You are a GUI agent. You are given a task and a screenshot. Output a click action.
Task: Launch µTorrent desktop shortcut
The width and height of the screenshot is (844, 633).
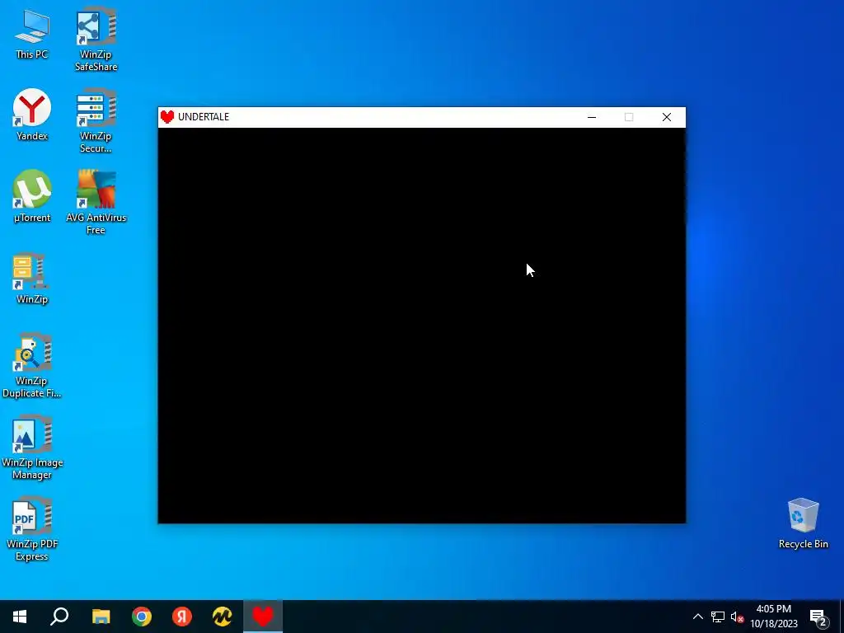(32, 196)
